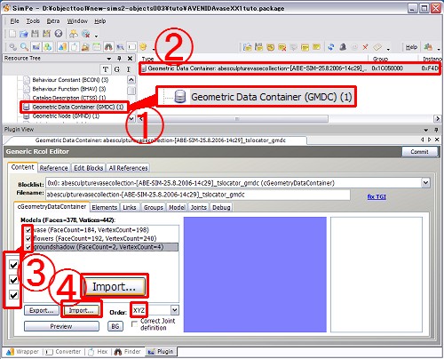
Task: Click the blue refresh arrows icon
Action: (x=331, y=47)
